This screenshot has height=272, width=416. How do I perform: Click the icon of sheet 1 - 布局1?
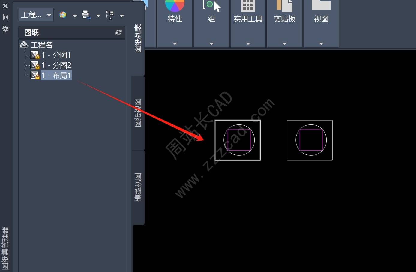(35, 75)
